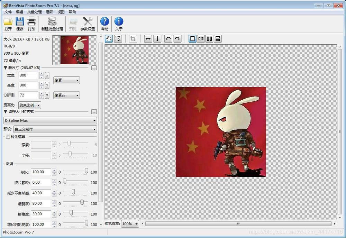The width and height of the screenshot is (346, 238).
Task: Switch to side-by-side vertical split view
Action: click(x=209, y=39)
